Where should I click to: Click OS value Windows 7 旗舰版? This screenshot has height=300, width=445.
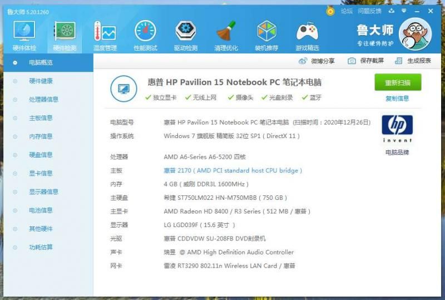(231, 136)
